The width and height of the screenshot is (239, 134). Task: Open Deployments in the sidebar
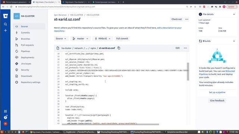pos(29,57)
